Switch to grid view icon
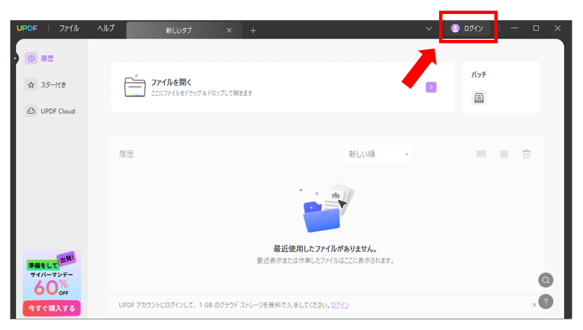Screen dimensions: 583x330 coord(504,154)
